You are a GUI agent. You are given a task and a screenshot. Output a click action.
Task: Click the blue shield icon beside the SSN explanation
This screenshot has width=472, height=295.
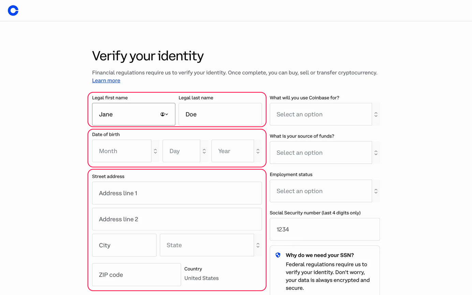click(278, 255)
